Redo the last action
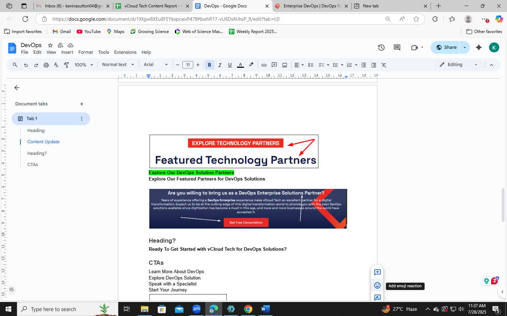Screen dimensions: 507x316 point(36,65)
